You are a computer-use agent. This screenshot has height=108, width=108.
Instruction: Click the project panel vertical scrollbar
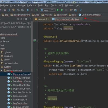(32, 47)
